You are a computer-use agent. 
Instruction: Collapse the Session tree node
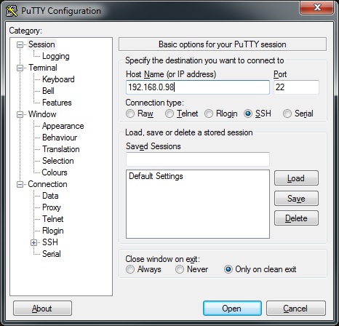[20, 44]
